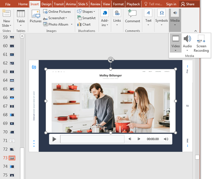Select slide 59 thumbnail
This screenshot has height=179, width=213.
[12, 37]
